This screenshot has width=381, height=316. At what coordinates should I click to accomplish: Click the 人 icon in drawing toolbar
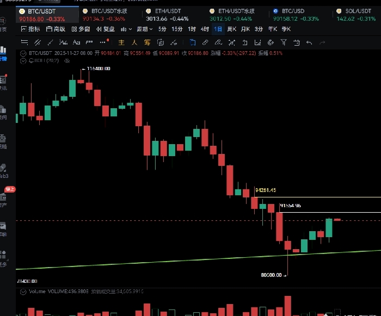134,42
